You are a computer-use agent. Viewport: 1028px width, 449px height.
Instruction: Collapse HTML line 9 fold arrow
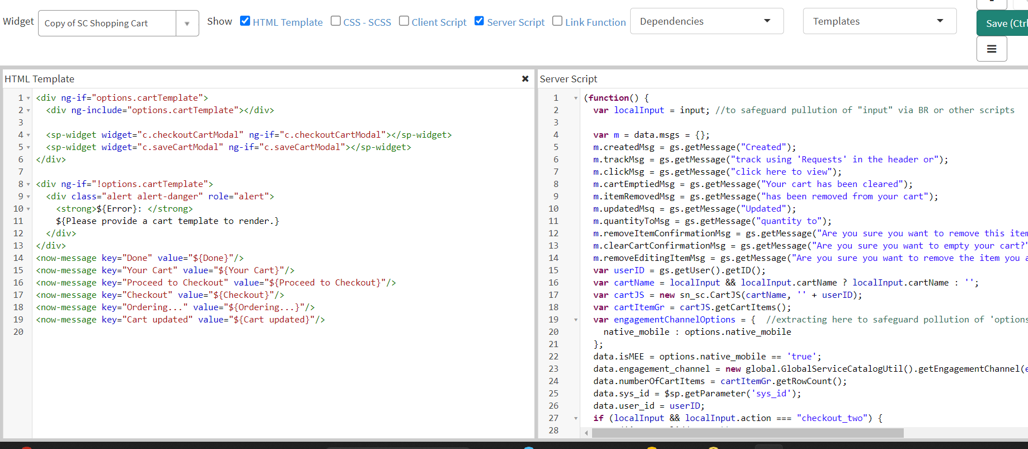click(28, 197)
